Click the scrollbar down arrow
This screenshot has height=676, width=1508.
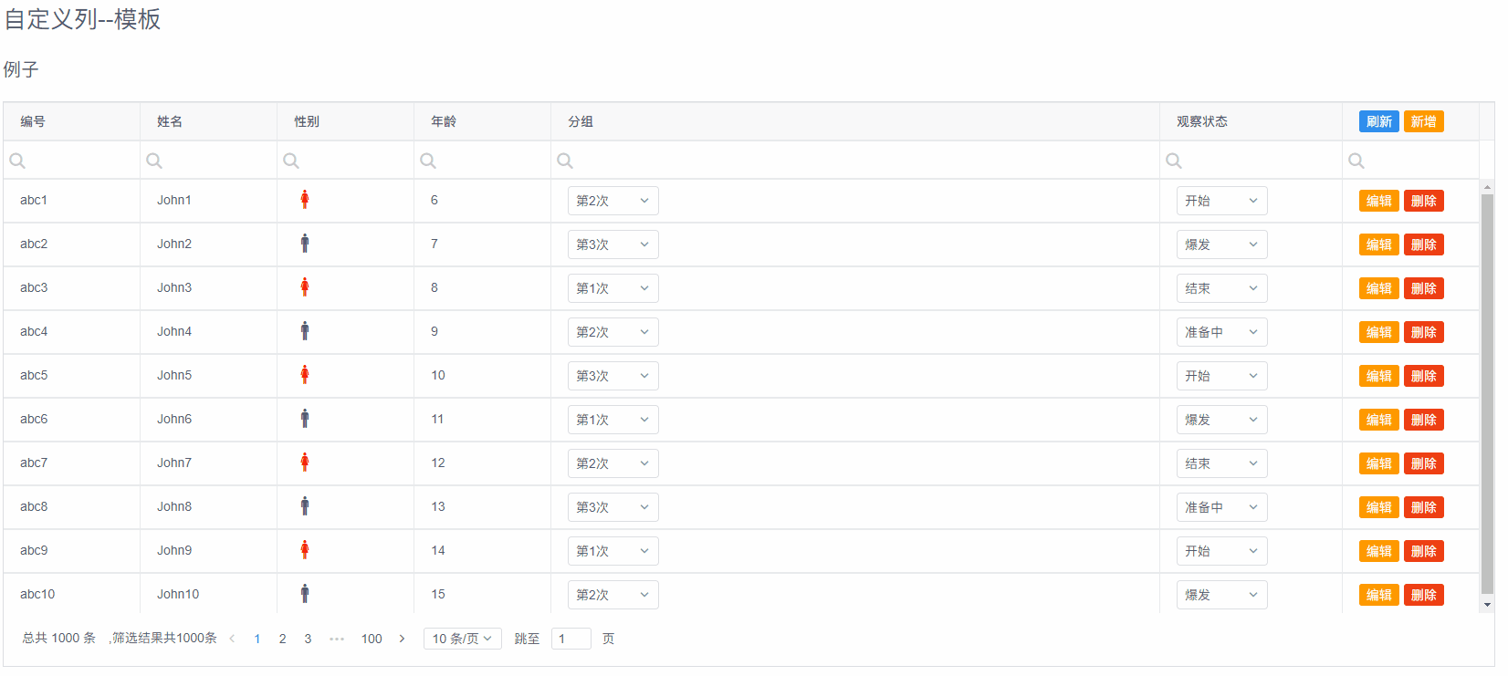click(1487, 604)
